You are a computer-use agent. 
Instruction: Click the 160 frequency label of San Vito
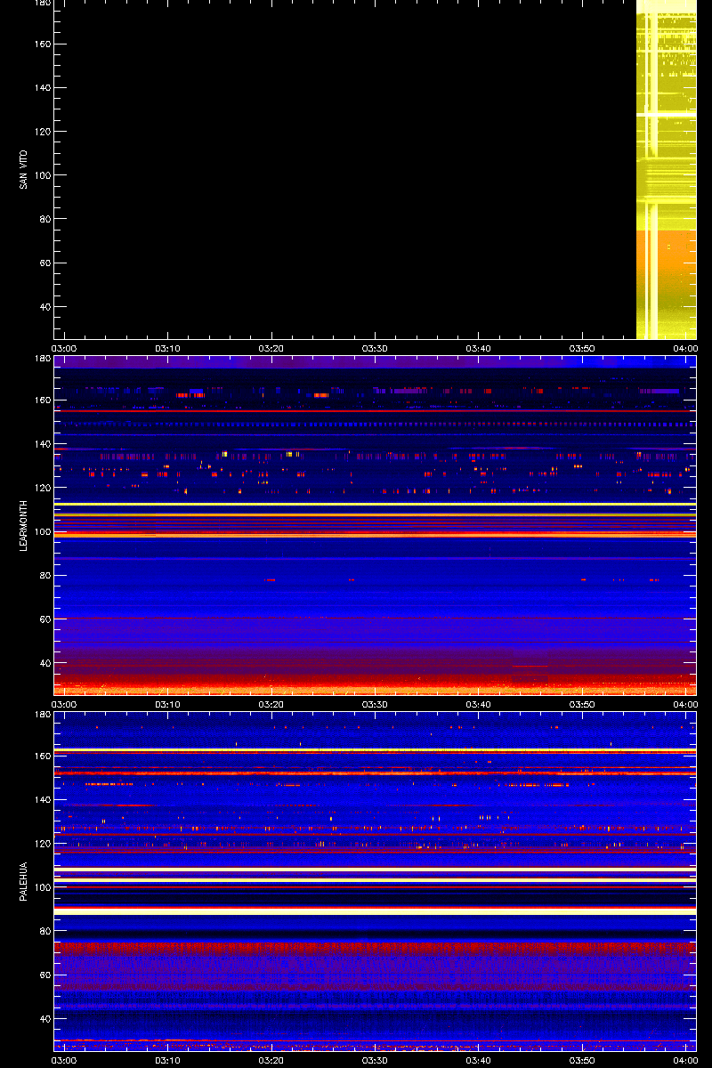click(x=42, y=44)
